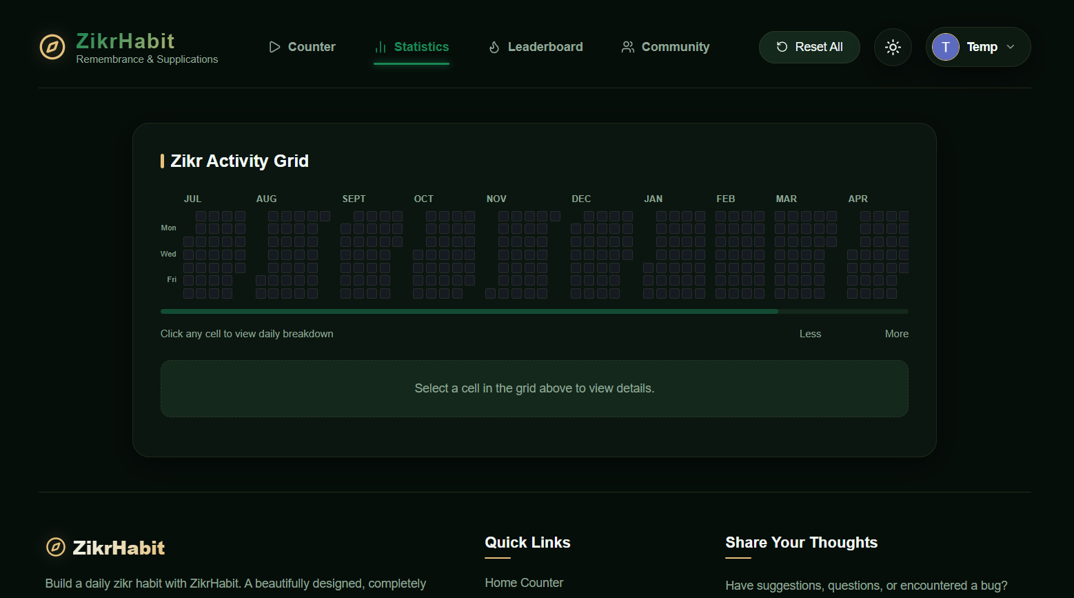Go to the Leaderboard tab
The image size is (1074, 598).
[536, 47]
